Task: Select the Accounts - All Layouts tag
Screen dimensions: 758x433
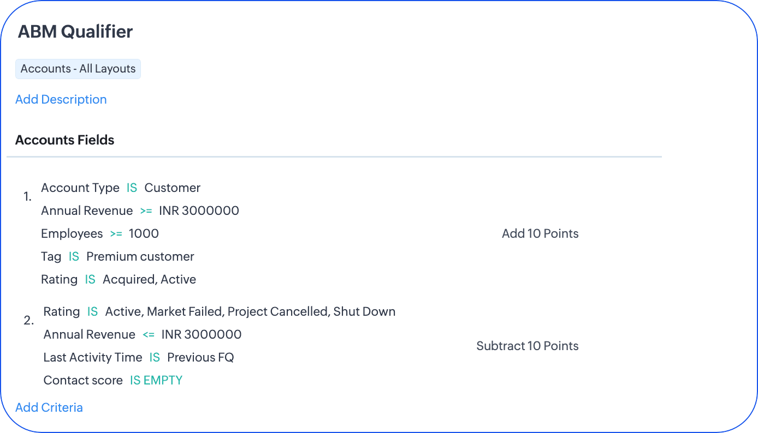Action: click(x=78, y=69)
